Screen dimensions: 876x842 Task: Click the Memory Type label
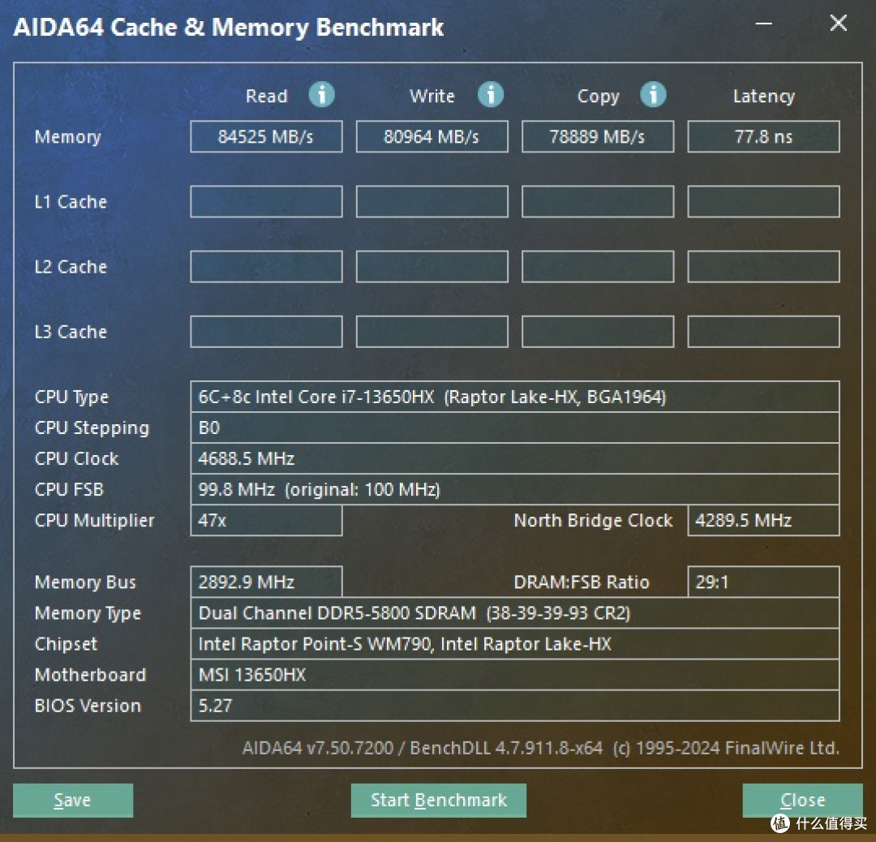pyautogui.click(x=88, y=613)
